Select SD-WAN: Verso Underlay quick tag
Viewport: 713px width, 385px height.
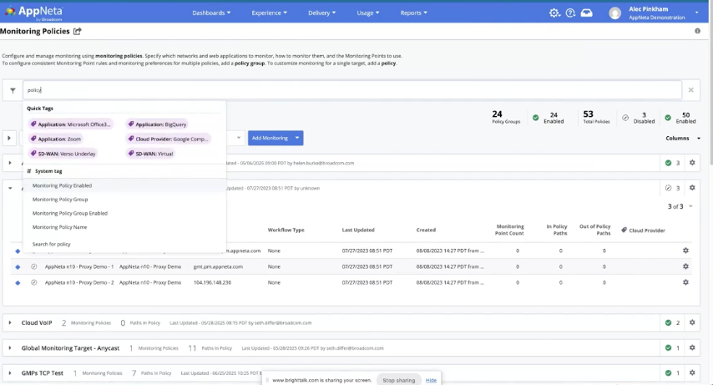(x=63, y=154)
